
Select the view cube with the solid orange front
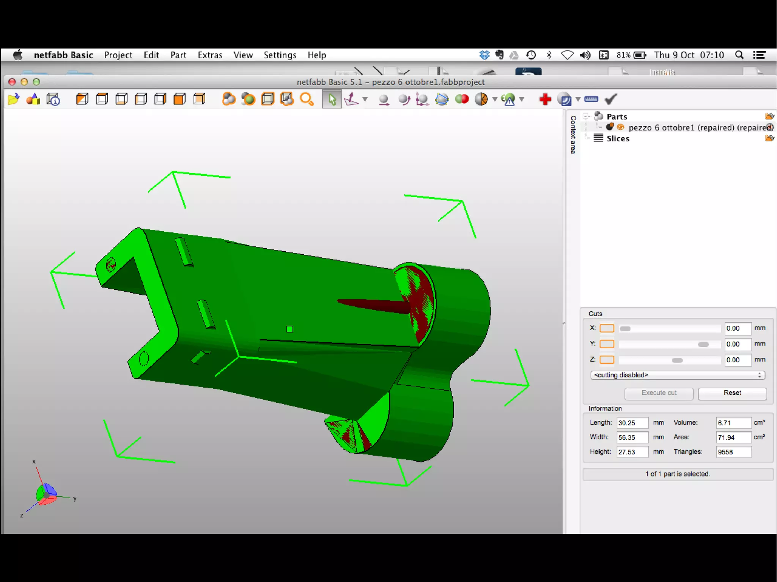coord(179,99)
